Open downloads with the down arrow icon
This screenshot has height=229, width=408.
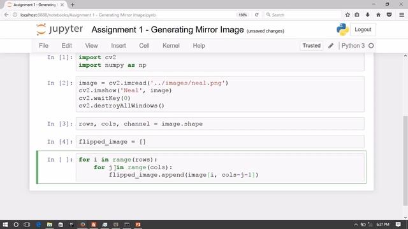[x=367, y=15]
